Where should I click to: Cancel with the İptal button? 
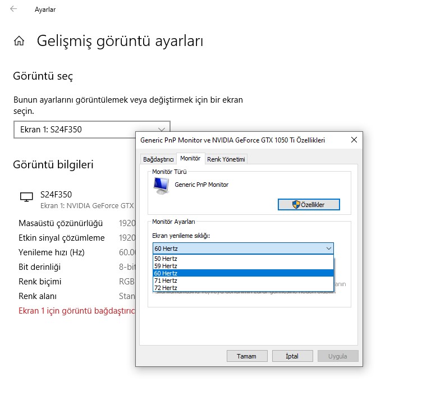(x=292, y=356)
